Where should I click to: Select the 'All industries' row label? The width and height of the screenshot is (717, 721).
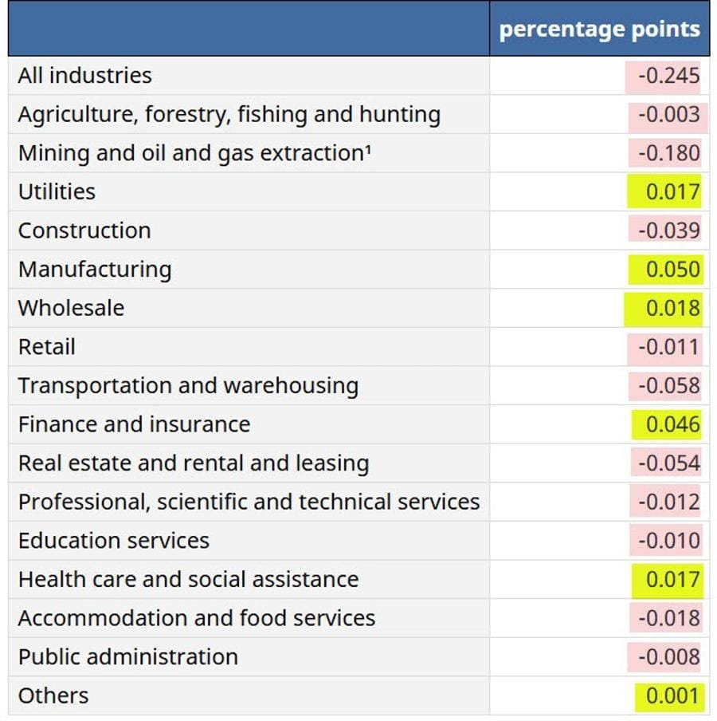84,76
